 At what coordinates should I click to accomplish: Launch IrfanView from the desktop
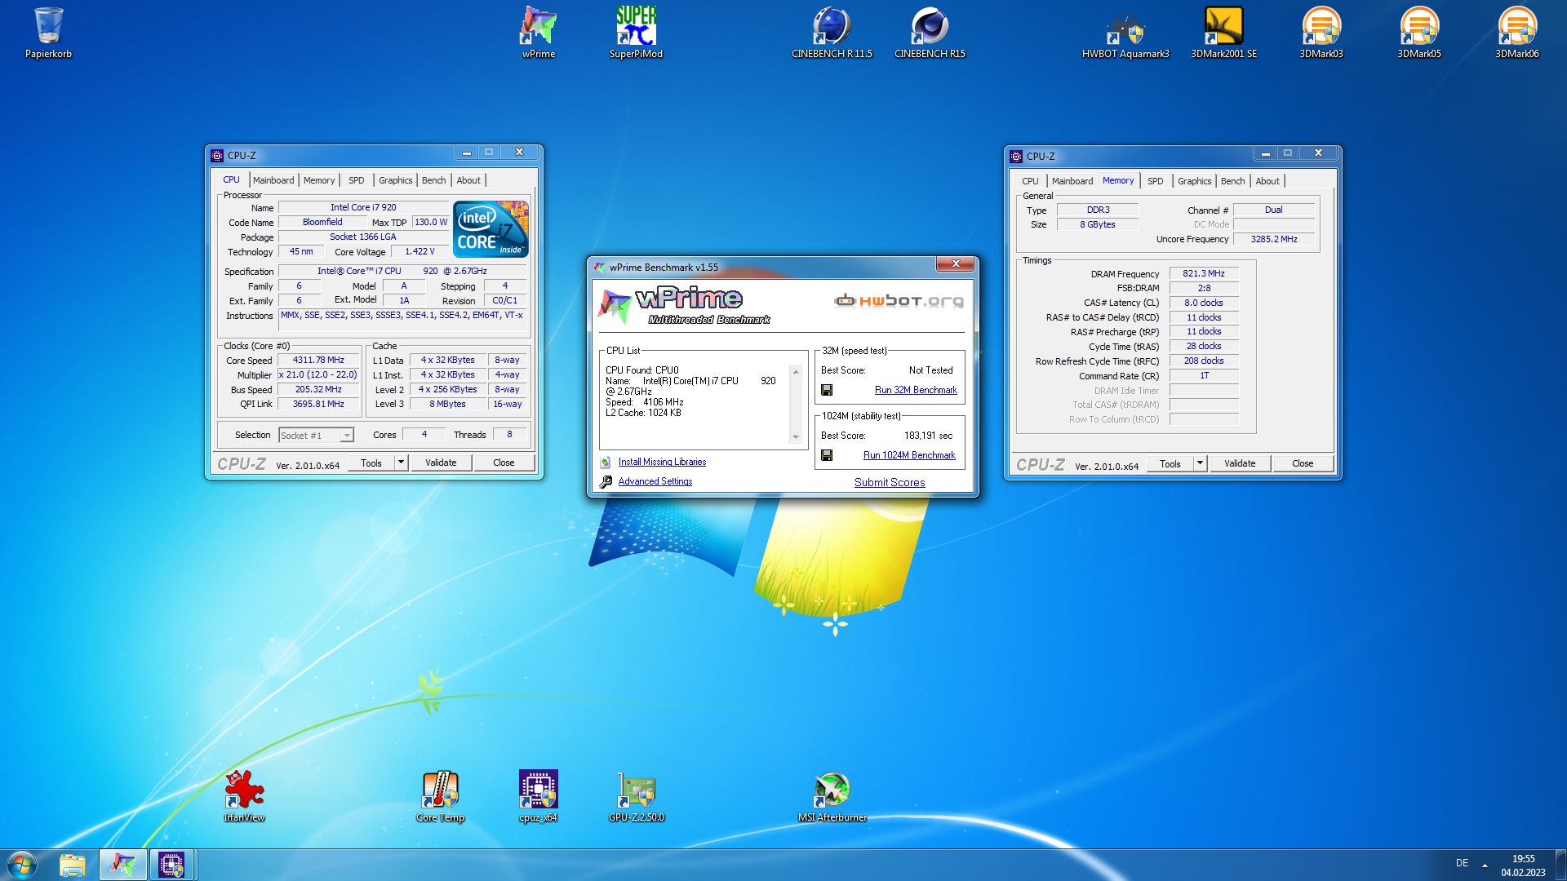click(x=244, y=796)
